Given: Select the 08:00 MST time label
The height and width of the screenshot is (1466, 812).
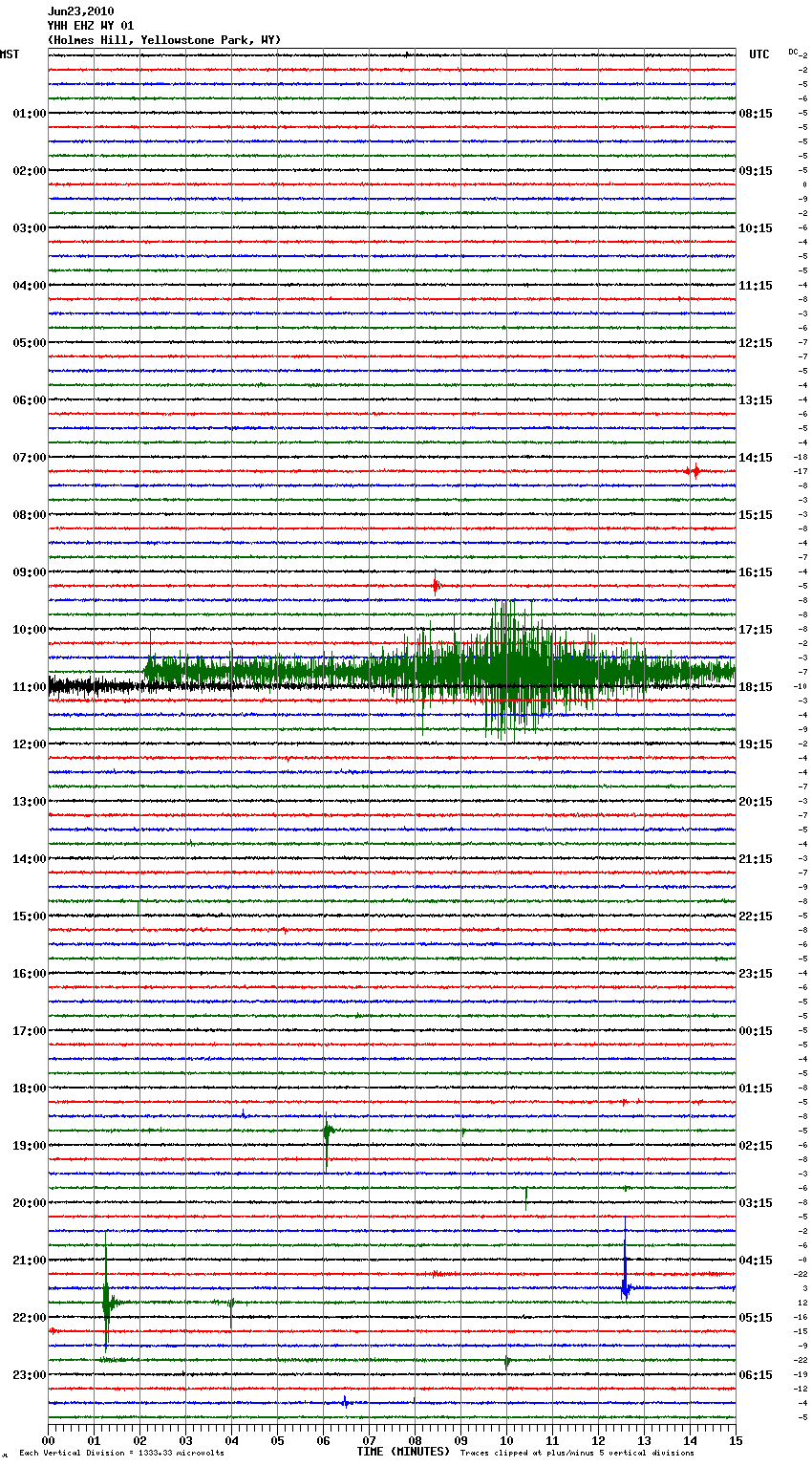Looking at the screenshot, I should (30, 514).
